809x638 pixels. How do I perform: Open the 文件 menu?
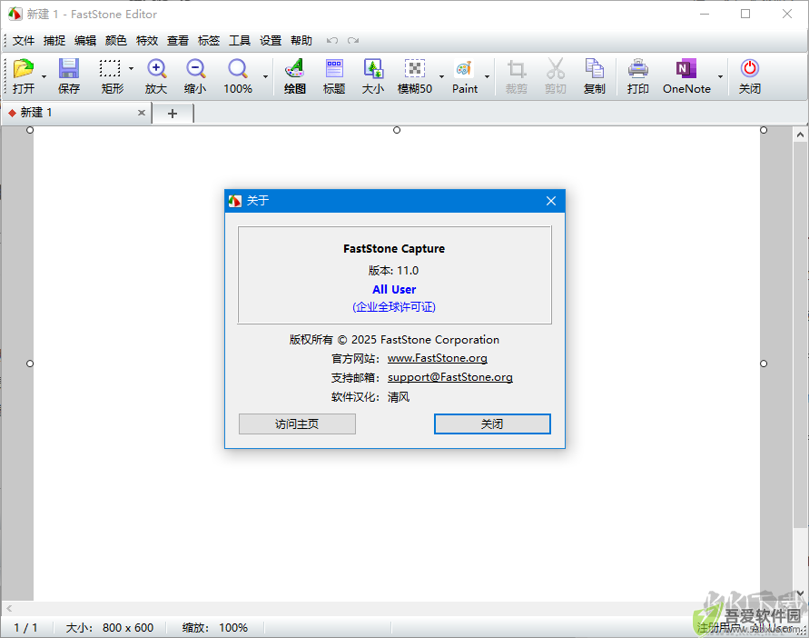(x=24, y=40)
